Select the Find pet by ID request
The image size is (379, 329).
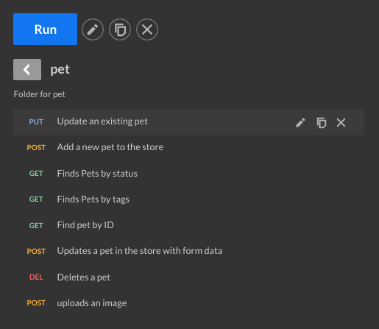(188, 225)
